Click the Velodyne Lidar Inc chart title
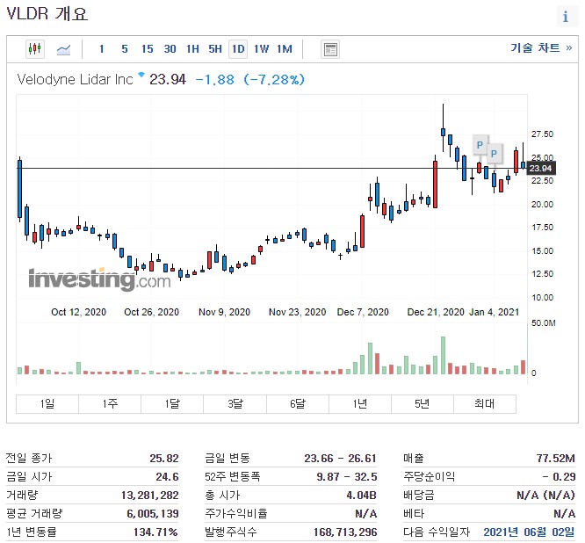585x543 pixels. 75,79
